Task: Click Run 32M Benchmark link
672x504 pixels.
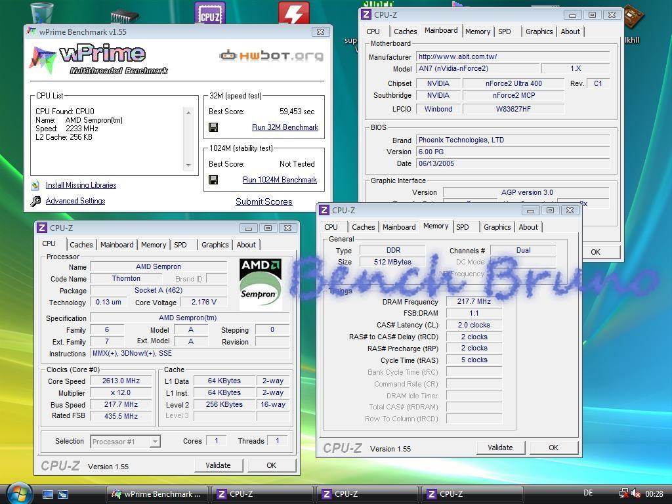Action: (x=285, y=127)
